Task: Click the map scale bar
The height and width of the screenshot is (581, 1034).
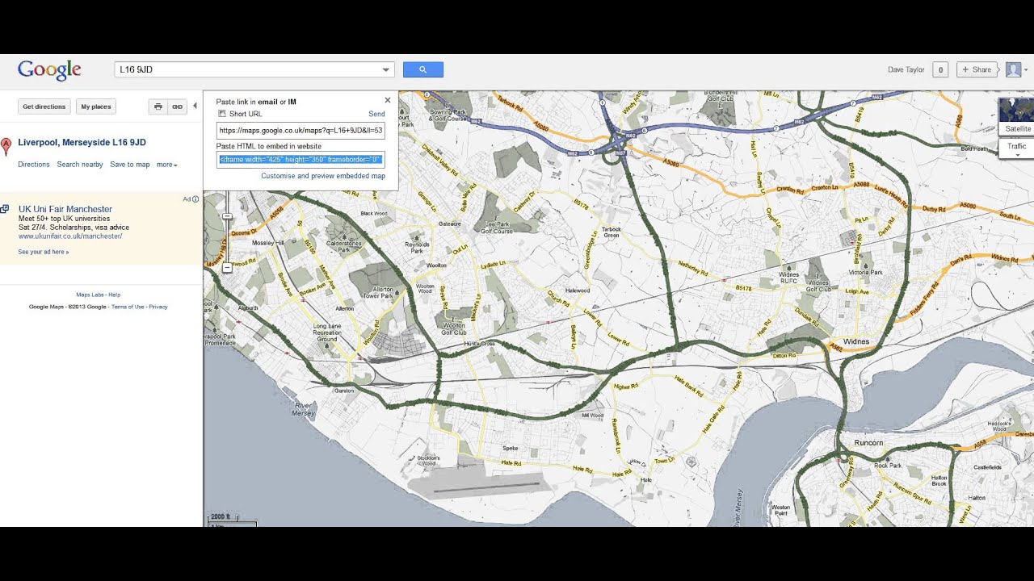Action: [233, 520]
